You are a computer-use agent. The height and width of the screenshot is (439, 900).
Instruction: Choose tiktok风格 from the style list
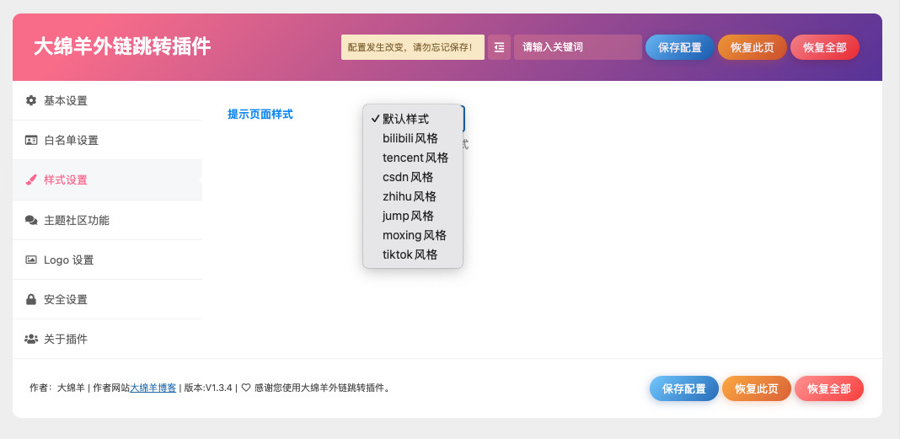click(x=413, y=254)
